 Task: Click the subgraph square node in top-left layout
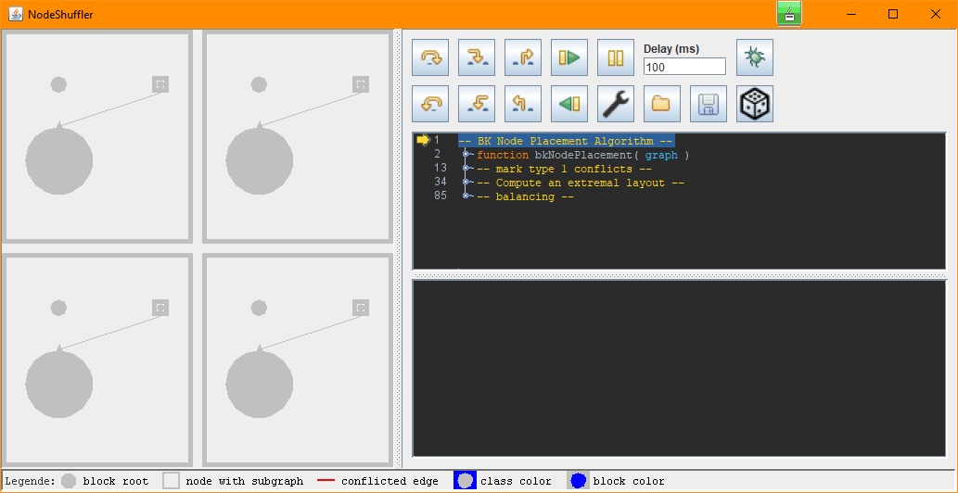pyautogui.click(x=160, y=84)
